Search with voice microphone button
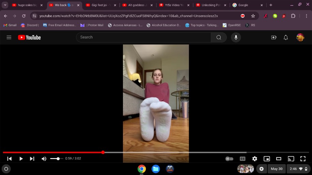The image size is (312, 175). pos(236,37)
